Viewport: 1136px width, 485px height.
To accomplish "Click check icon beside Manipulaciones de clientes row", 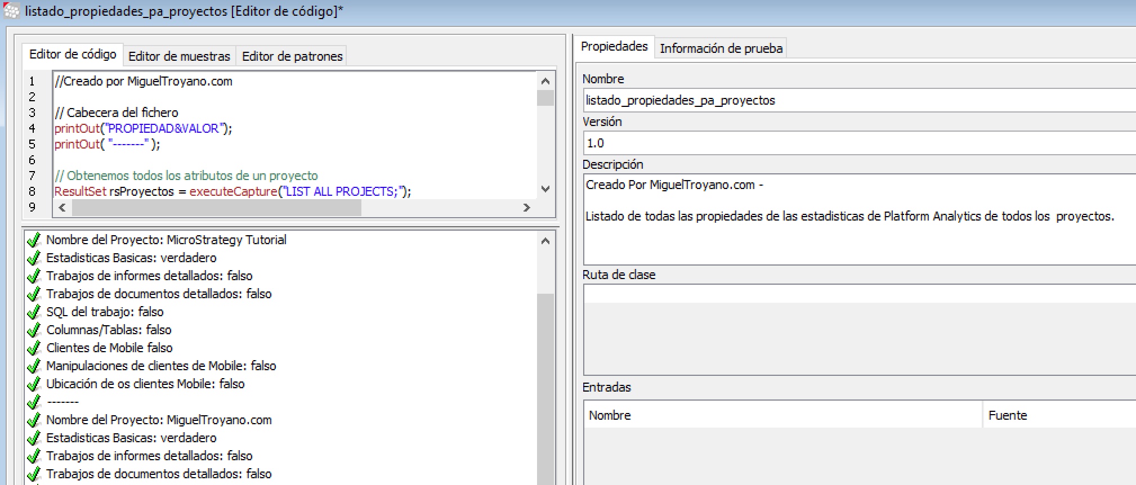I will pyautogui.click(x=34, y=366).
